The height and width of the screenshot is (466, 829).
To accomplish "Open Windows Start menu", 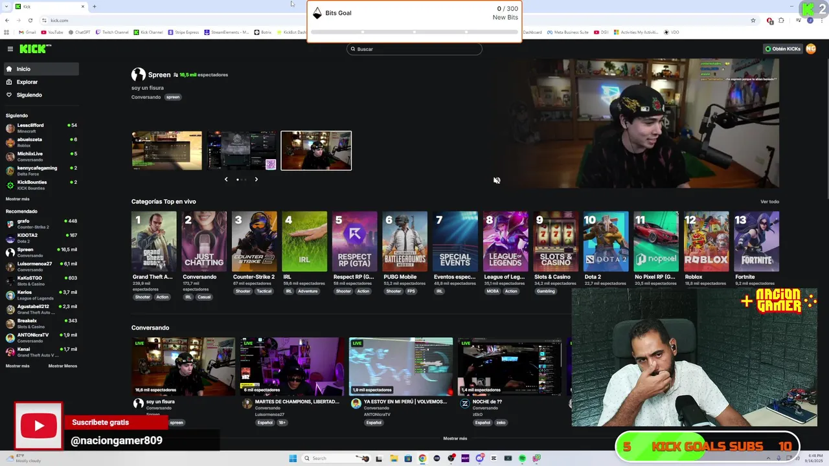I will [x=293, y=458].
